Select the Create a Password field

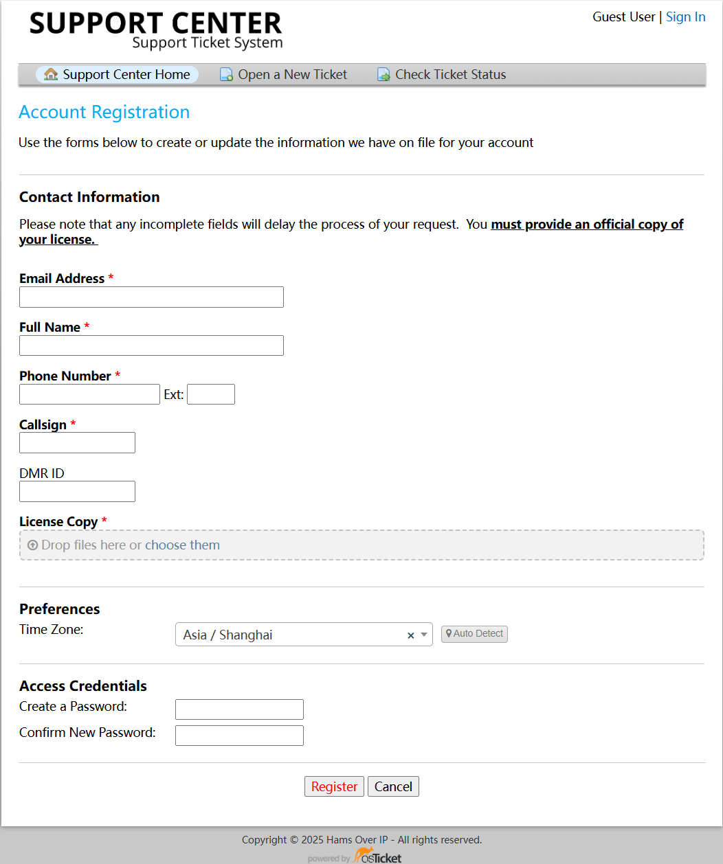[239, 709]
